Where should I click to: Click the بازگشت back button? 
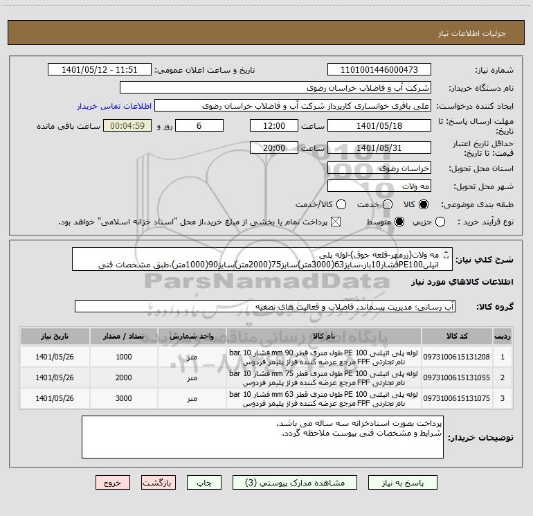pyautogui.click(x=159, y=483)
